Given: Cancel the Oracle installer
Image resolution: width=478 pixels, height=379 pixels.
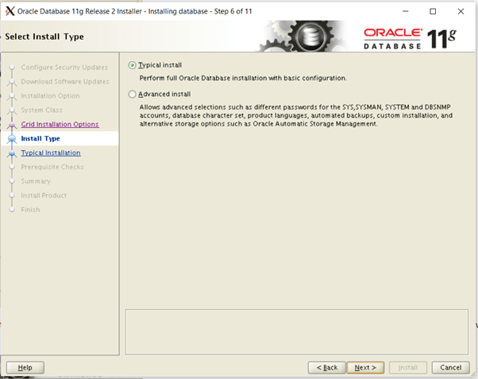Looking at the screenshot, I should tap(449, 367).
